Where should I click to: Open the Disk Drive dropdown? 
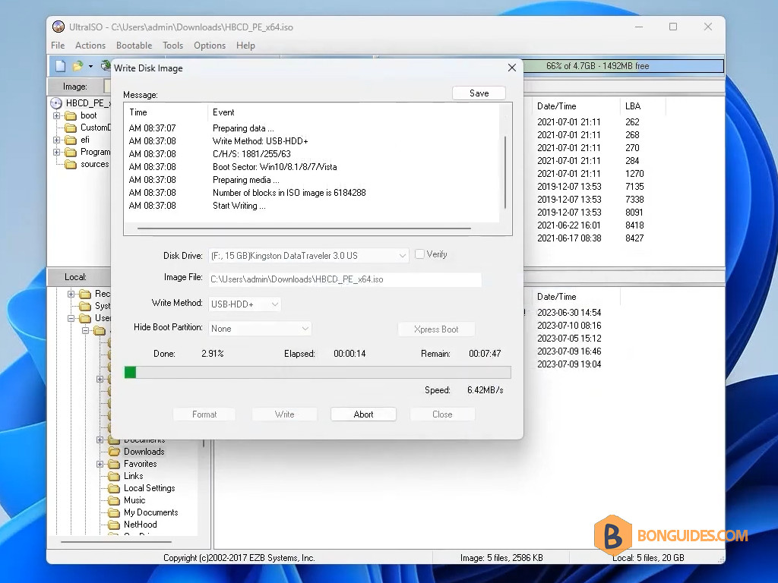pyautogui.click(x=403, y=256)
